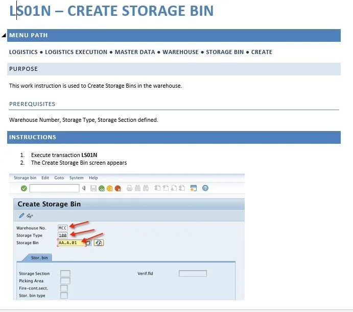This screenshot has height=312, width=353.
Task: Click the 'Verif.fld' label
Action: tap(145, 273)
